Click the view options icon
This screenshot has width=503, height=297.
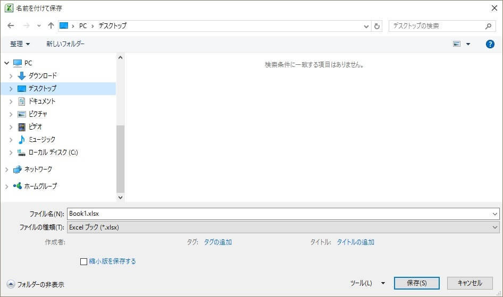457,44
